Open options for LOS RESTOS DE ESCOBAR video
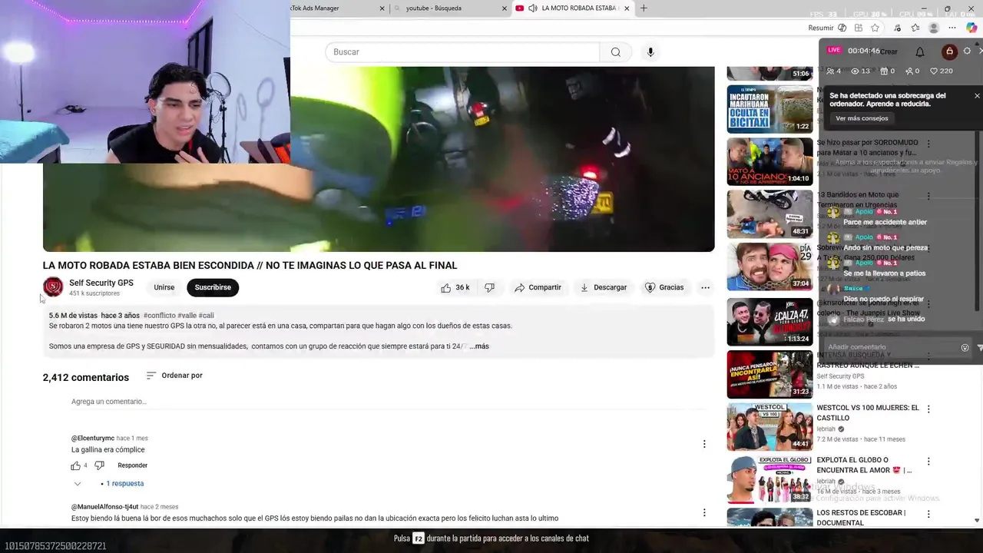983x553 pixels. pyautogui.click(x=928, y=514)
